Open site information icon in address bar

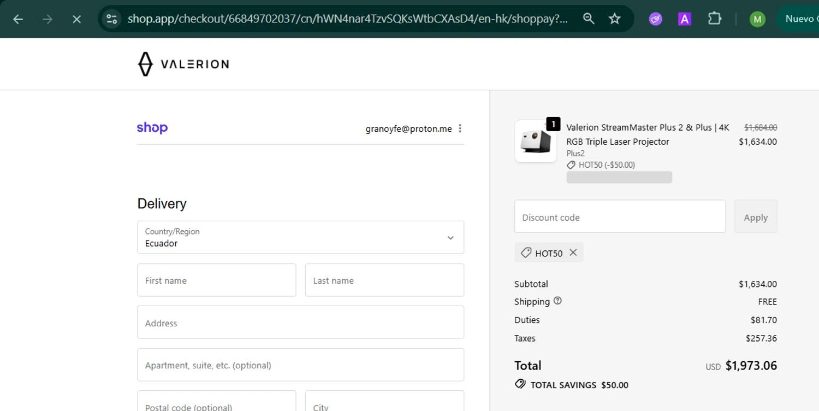tap(112, 19)
